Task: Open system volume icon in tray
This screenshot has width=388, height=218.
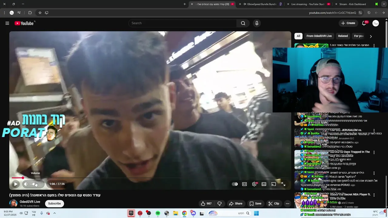Action: (21, 213)
